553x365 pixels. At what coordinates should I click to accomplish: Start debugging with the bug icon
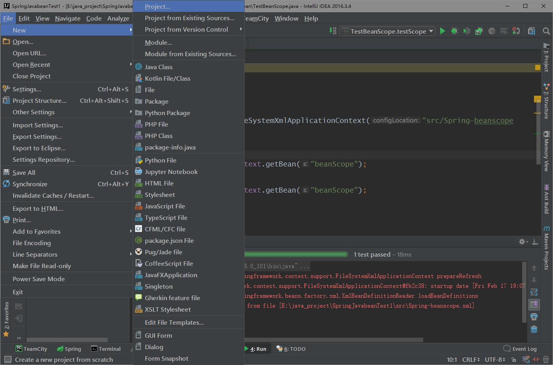pyautogui.click(x=455, y=31)
